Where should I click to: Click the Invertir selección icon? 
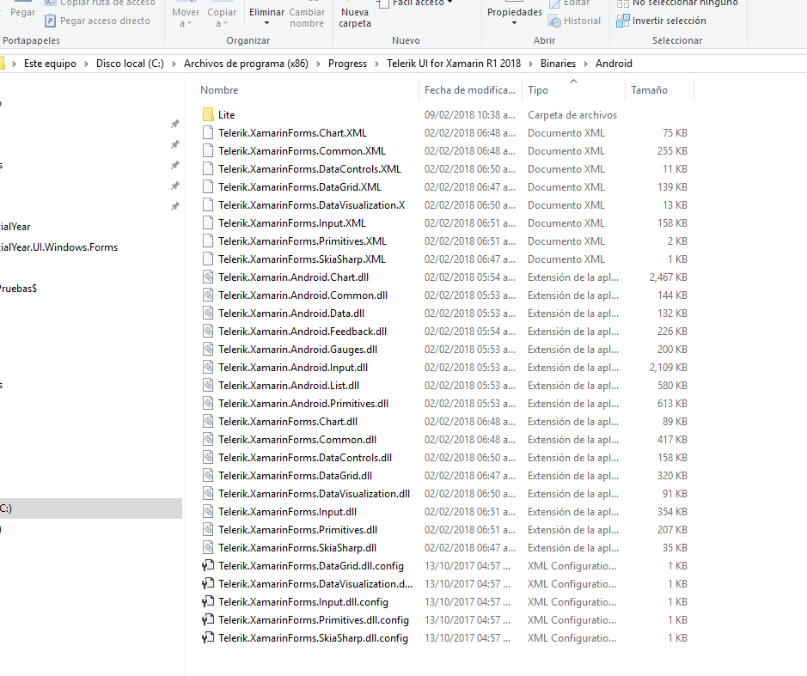pos(623,21)
